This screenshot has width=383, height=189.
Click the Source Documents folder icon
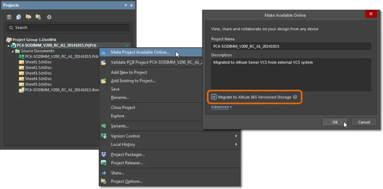pos(18,51)
